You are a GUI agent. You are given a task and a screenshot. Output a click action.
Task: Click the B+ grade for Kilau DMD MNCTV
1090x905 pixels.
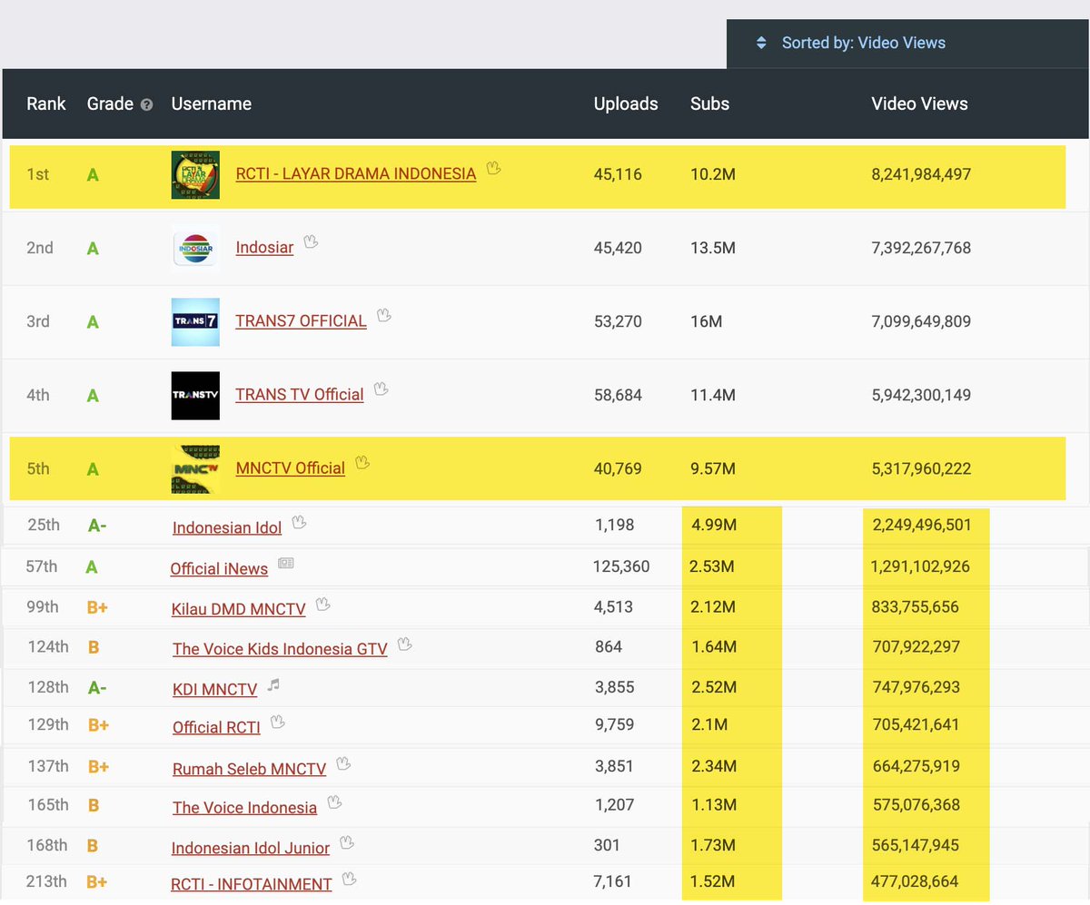click(x=98, y=606)
